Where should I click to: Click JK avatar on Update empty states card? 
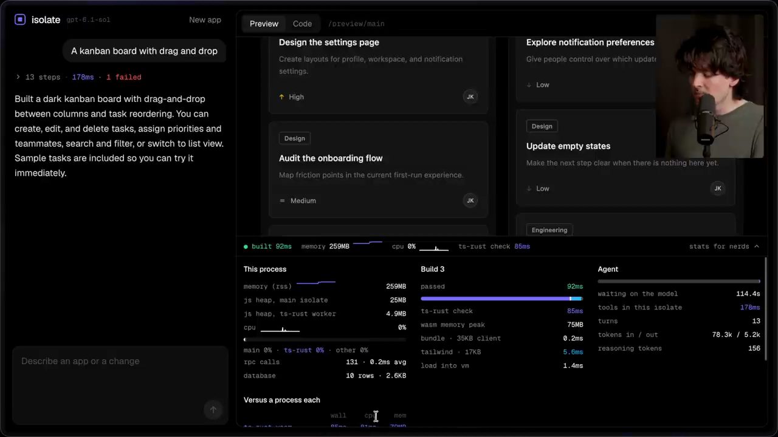[x=717, y=188]
